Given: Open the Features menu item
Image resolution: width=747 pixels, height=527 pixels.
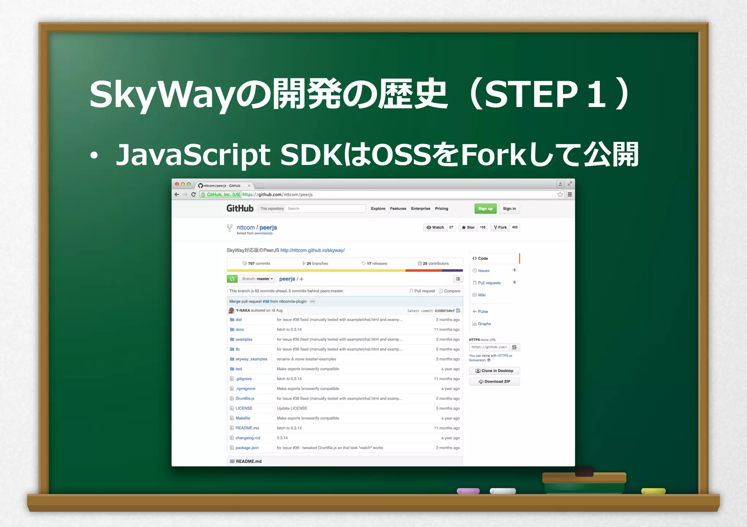Looking at the screenshot, I should (398, 209).
